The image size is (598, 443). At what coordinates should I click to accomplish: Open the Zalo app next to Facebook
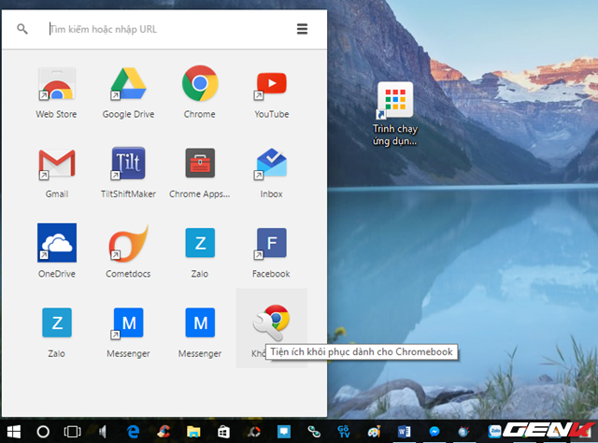click(200, 243)
